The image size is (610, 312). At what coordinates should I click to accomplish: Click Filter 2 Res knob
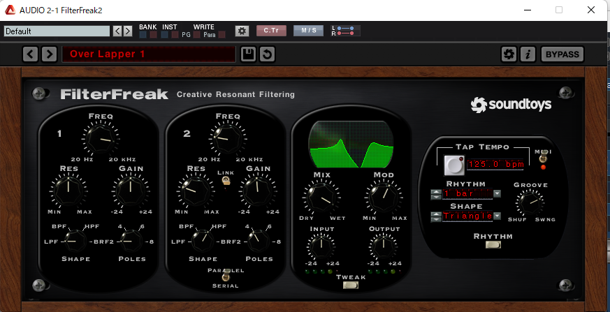(x=196, y=190)
